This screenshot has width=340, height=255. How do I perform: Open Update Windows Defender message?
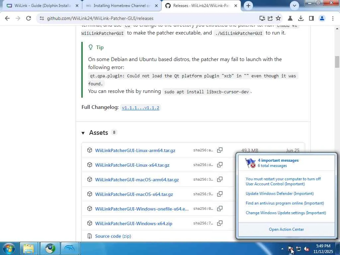pos(280,194)
